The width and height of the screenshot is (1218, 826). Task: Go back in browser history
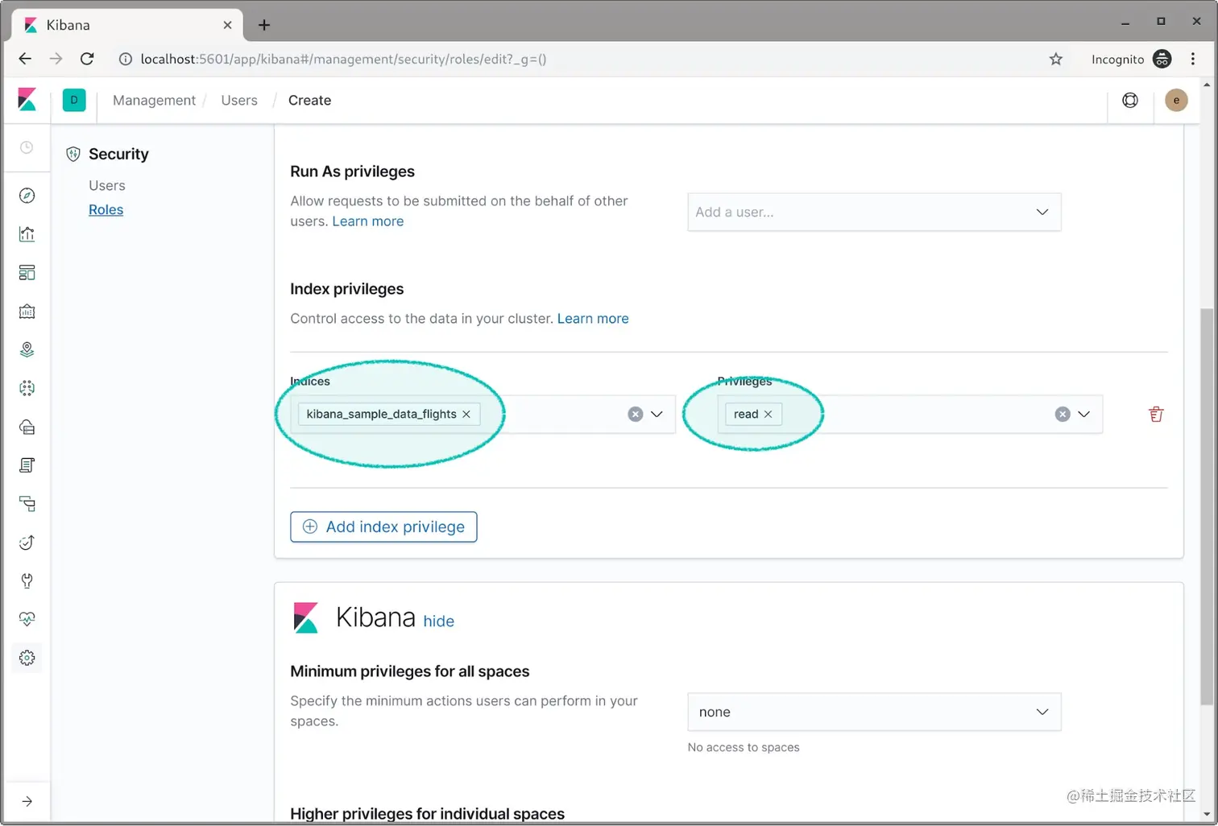[25, 59]
